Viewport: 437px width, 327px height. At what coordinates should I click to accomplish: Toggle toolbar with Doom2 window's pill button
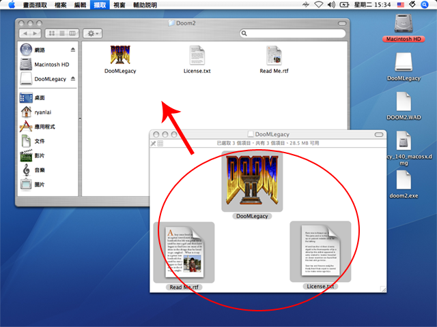click(342, 23)
